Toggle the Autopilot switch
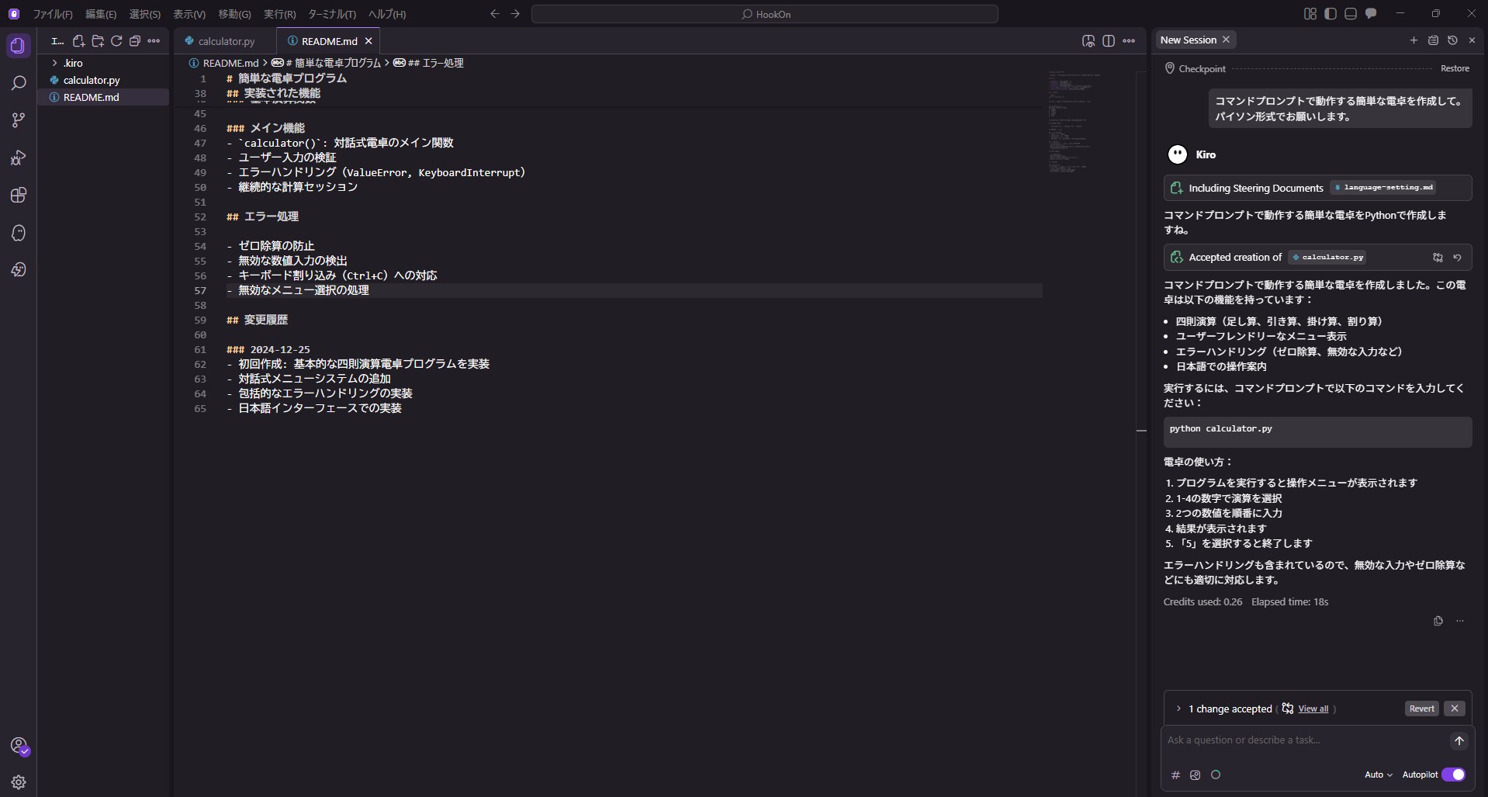Screen dimensions: 1488x797 pyautogui.click(x=1453, y=774)
